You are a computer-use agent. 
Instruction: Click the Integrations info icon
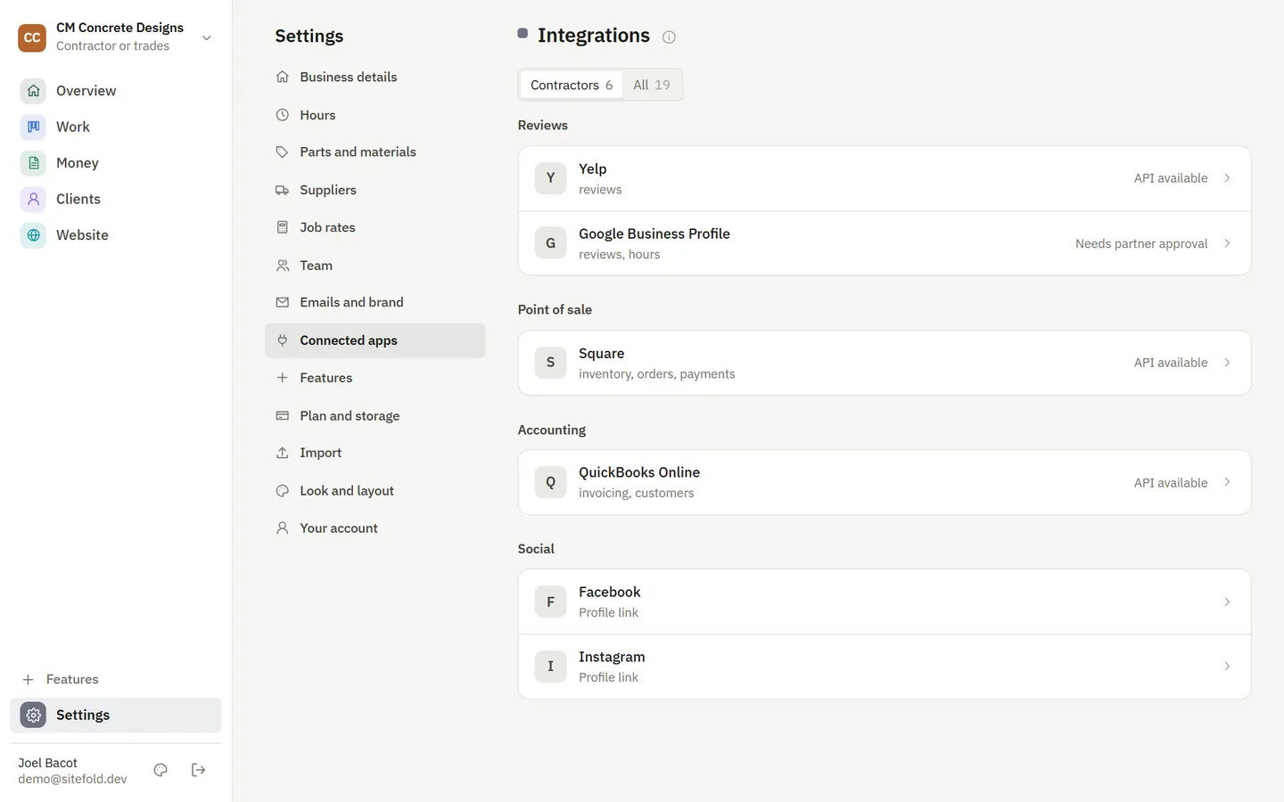coord(669,37)
